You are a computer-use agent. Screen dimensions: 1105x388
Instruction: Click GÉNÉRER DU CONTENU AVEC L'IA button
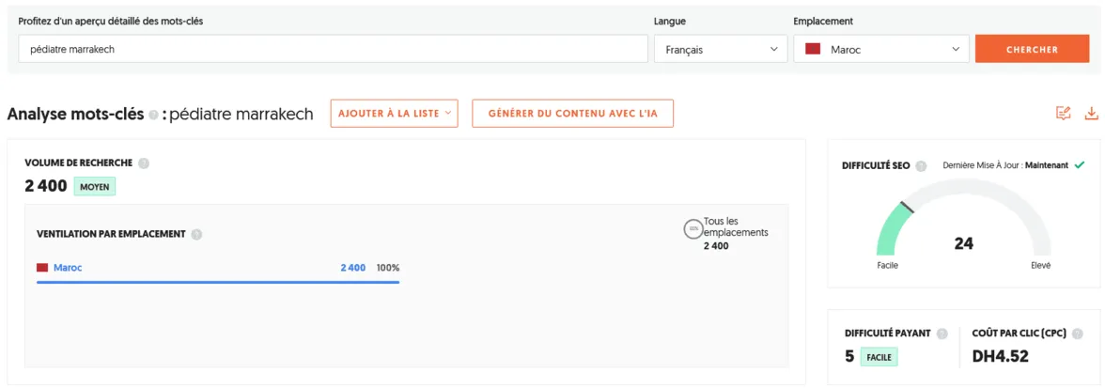point(572,114)
